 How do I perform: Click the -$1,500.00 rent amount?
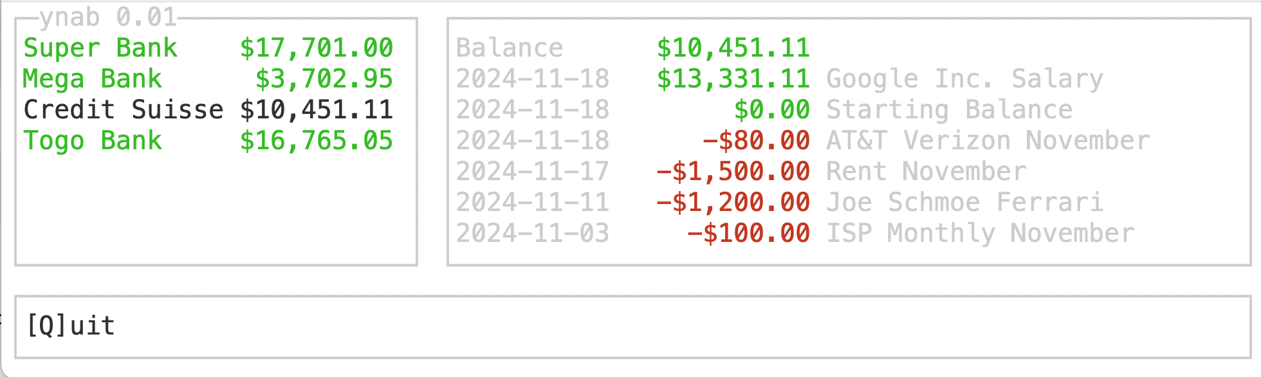click(x=733, y=172)
